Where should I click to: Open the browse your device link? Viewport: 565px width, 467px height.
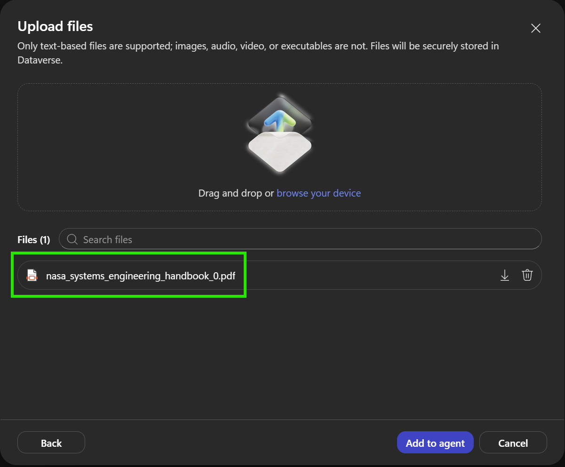(x=318, y=193)
